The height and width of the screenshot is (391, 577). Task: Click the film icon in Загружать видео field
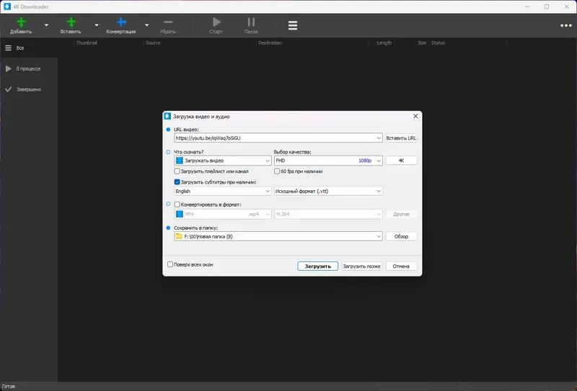[179, 161]
